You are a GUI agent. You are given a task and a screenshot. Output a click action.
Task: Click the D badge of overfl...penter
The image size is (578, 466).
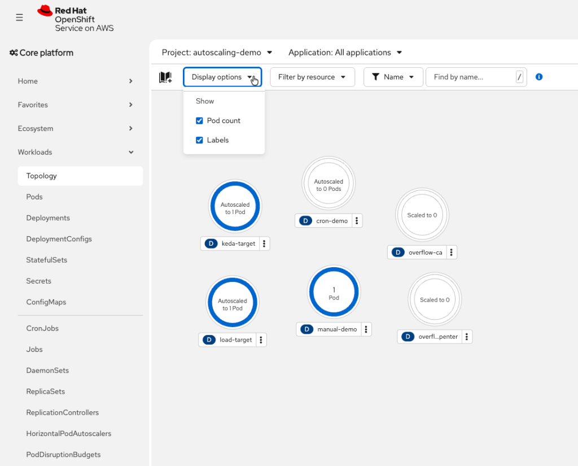click(x=408, y=337)
